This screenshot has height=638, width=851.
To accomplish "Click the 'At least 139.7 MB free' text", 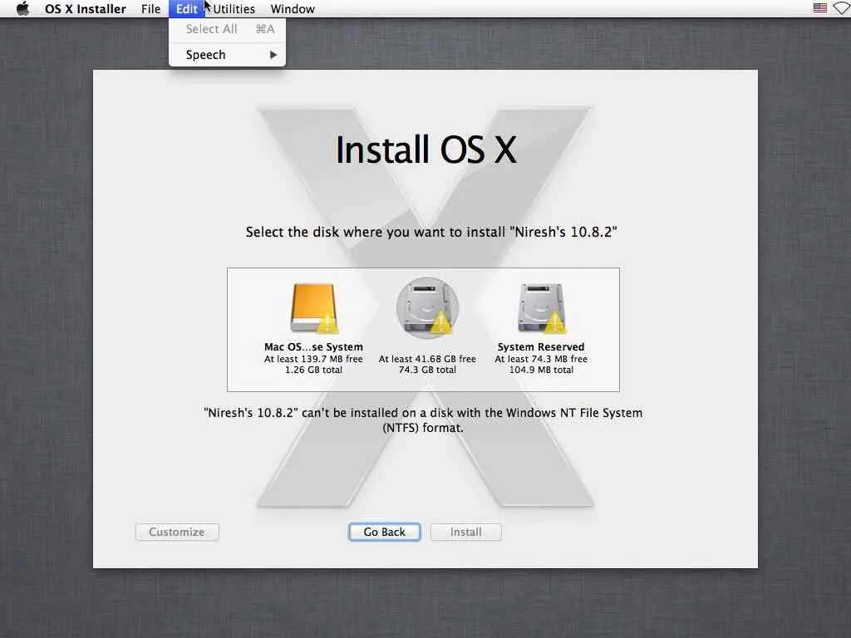I will click(313, 359).
